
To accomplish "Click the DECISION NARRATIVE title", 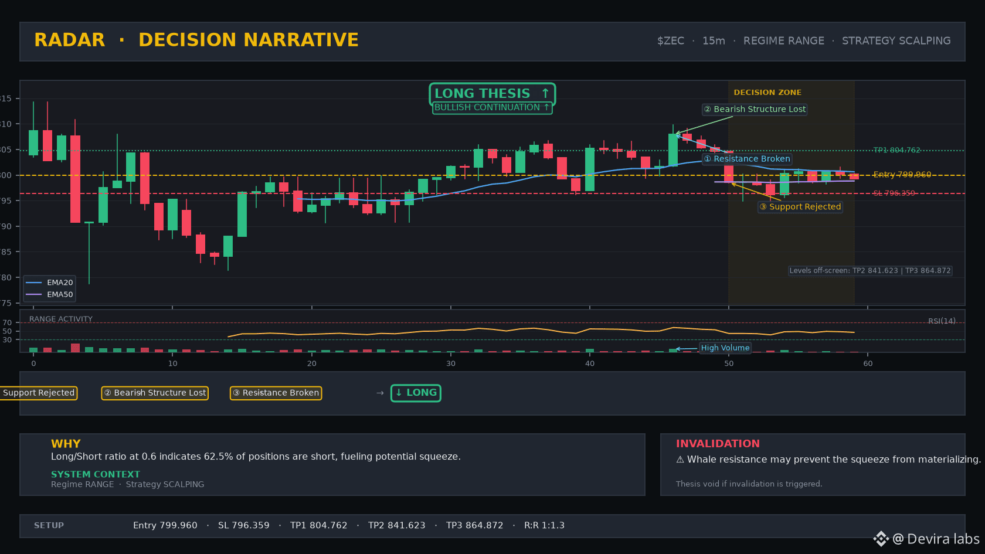I will 249,40.
